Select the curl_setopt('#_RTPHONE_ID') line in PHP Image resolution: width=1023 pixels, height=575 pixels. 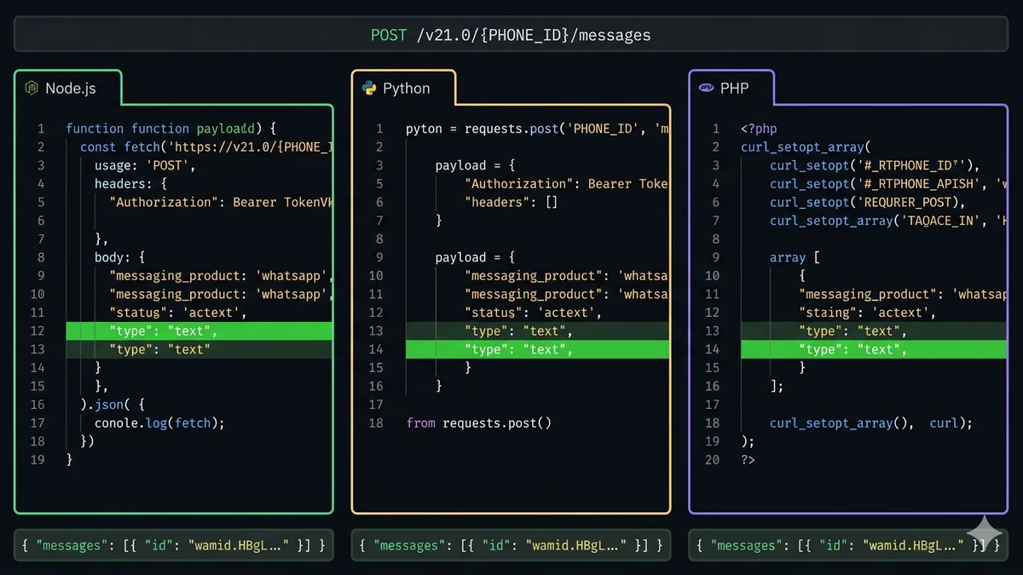pyautogui.click(x=876, y=165)
